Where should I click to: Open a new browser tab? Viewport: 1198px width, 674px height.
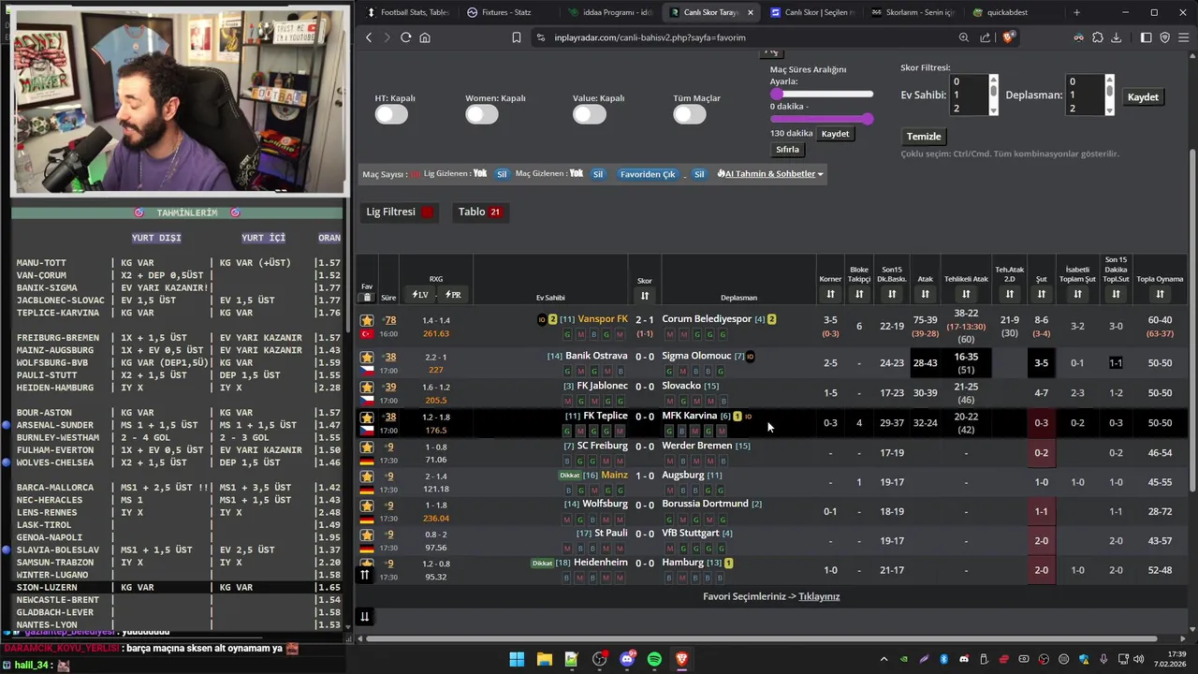click(x=1076, y=12)
